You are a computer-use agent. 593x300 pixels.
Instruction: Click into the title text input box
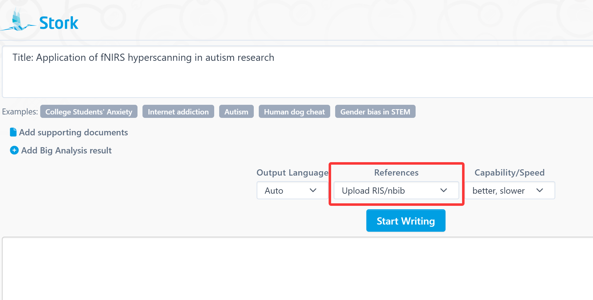tap(296, 75)
